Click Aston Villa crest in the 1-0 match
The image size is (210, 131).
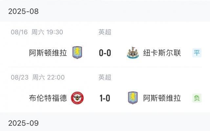tap(133, 98)
